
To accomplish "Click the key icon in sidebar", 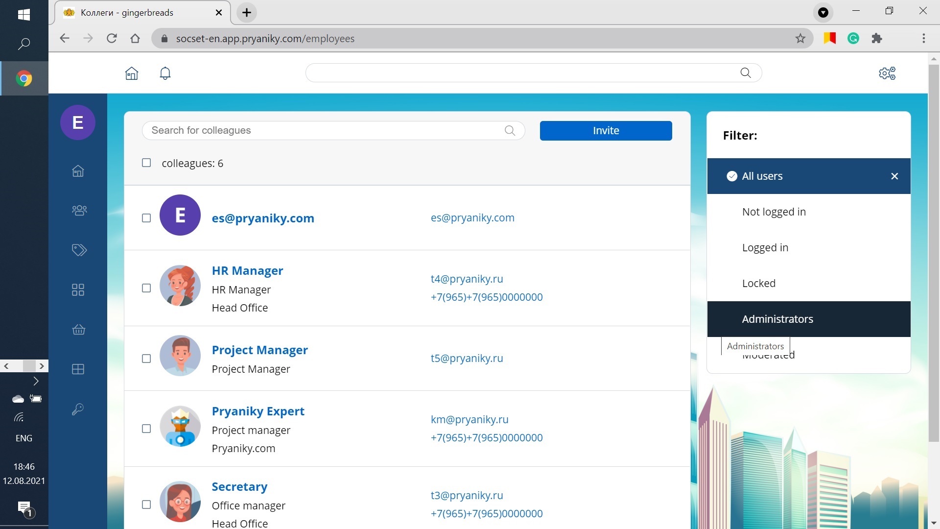I will tap(78, 409).
